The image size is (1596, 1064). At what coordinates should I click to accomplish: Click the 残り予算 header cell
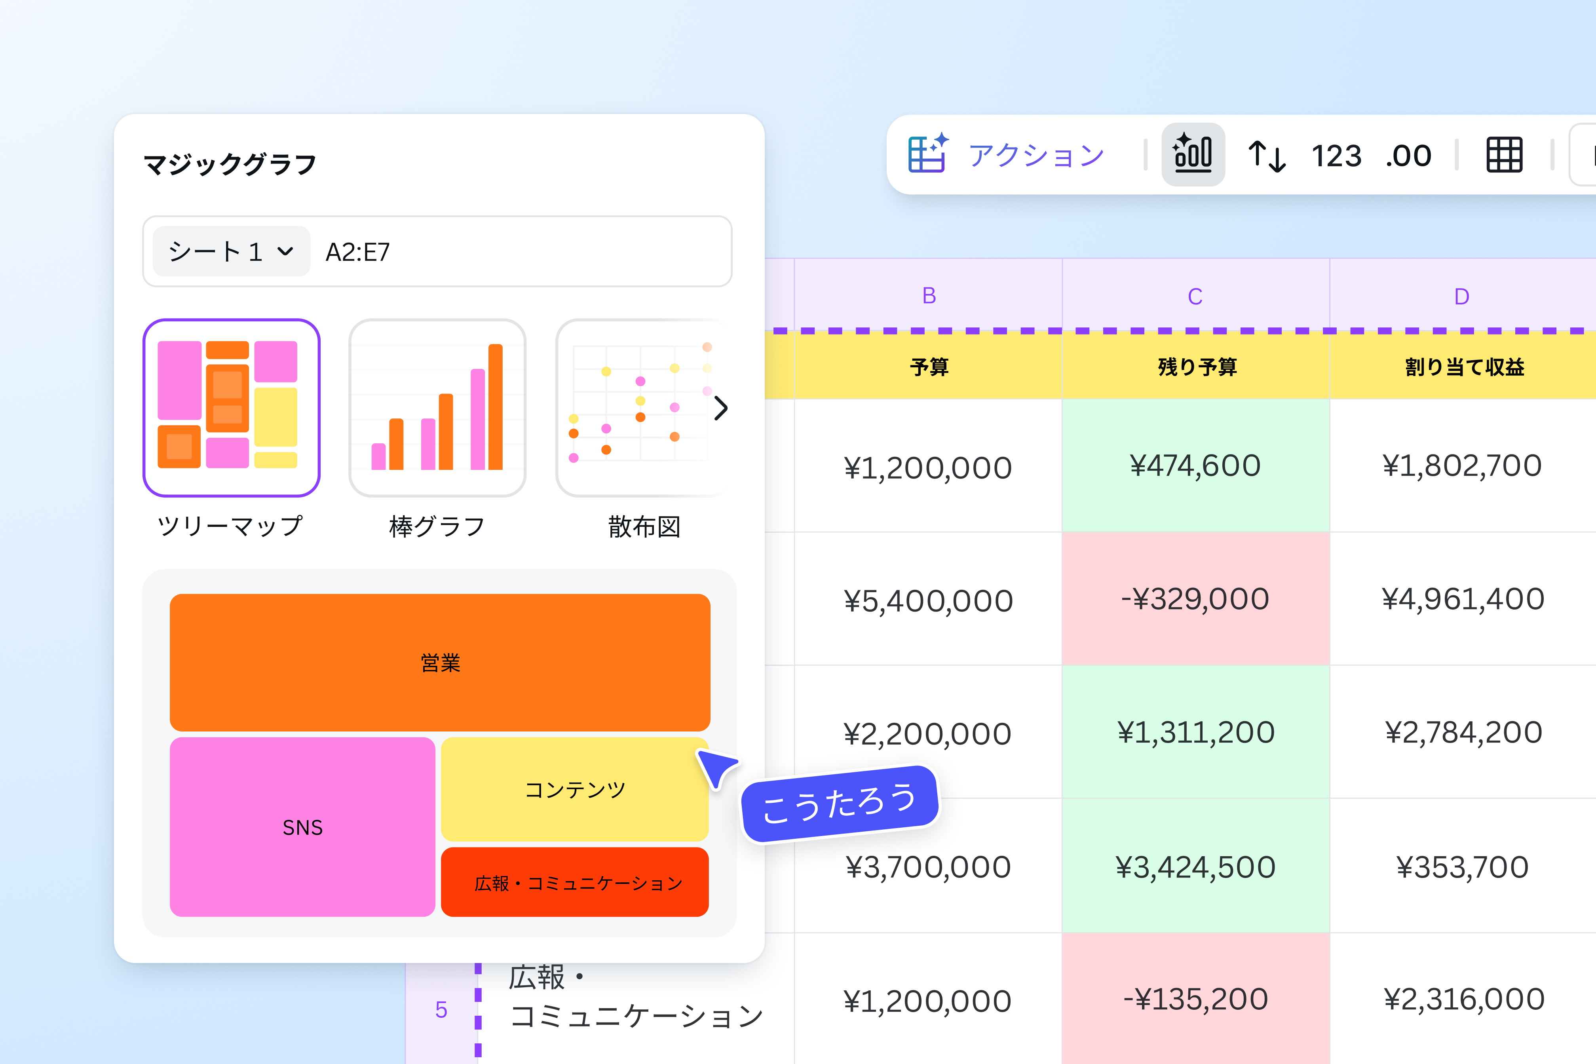coord(1196,367)
